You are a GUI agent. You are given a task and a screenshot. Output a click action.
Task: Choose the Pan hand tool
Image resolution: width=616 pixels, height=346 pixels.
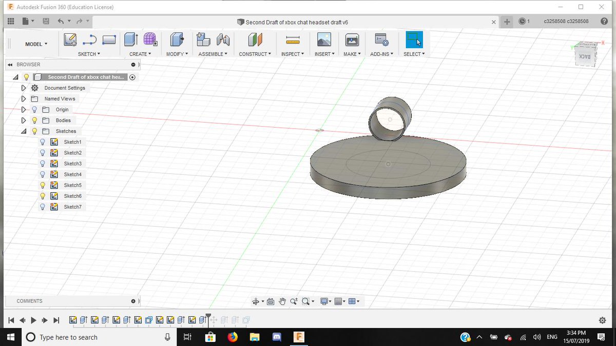[x=282, y=301]
